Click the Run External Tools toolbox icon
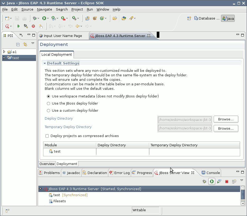This screenshot has height=216, width=247. [63, 18]
